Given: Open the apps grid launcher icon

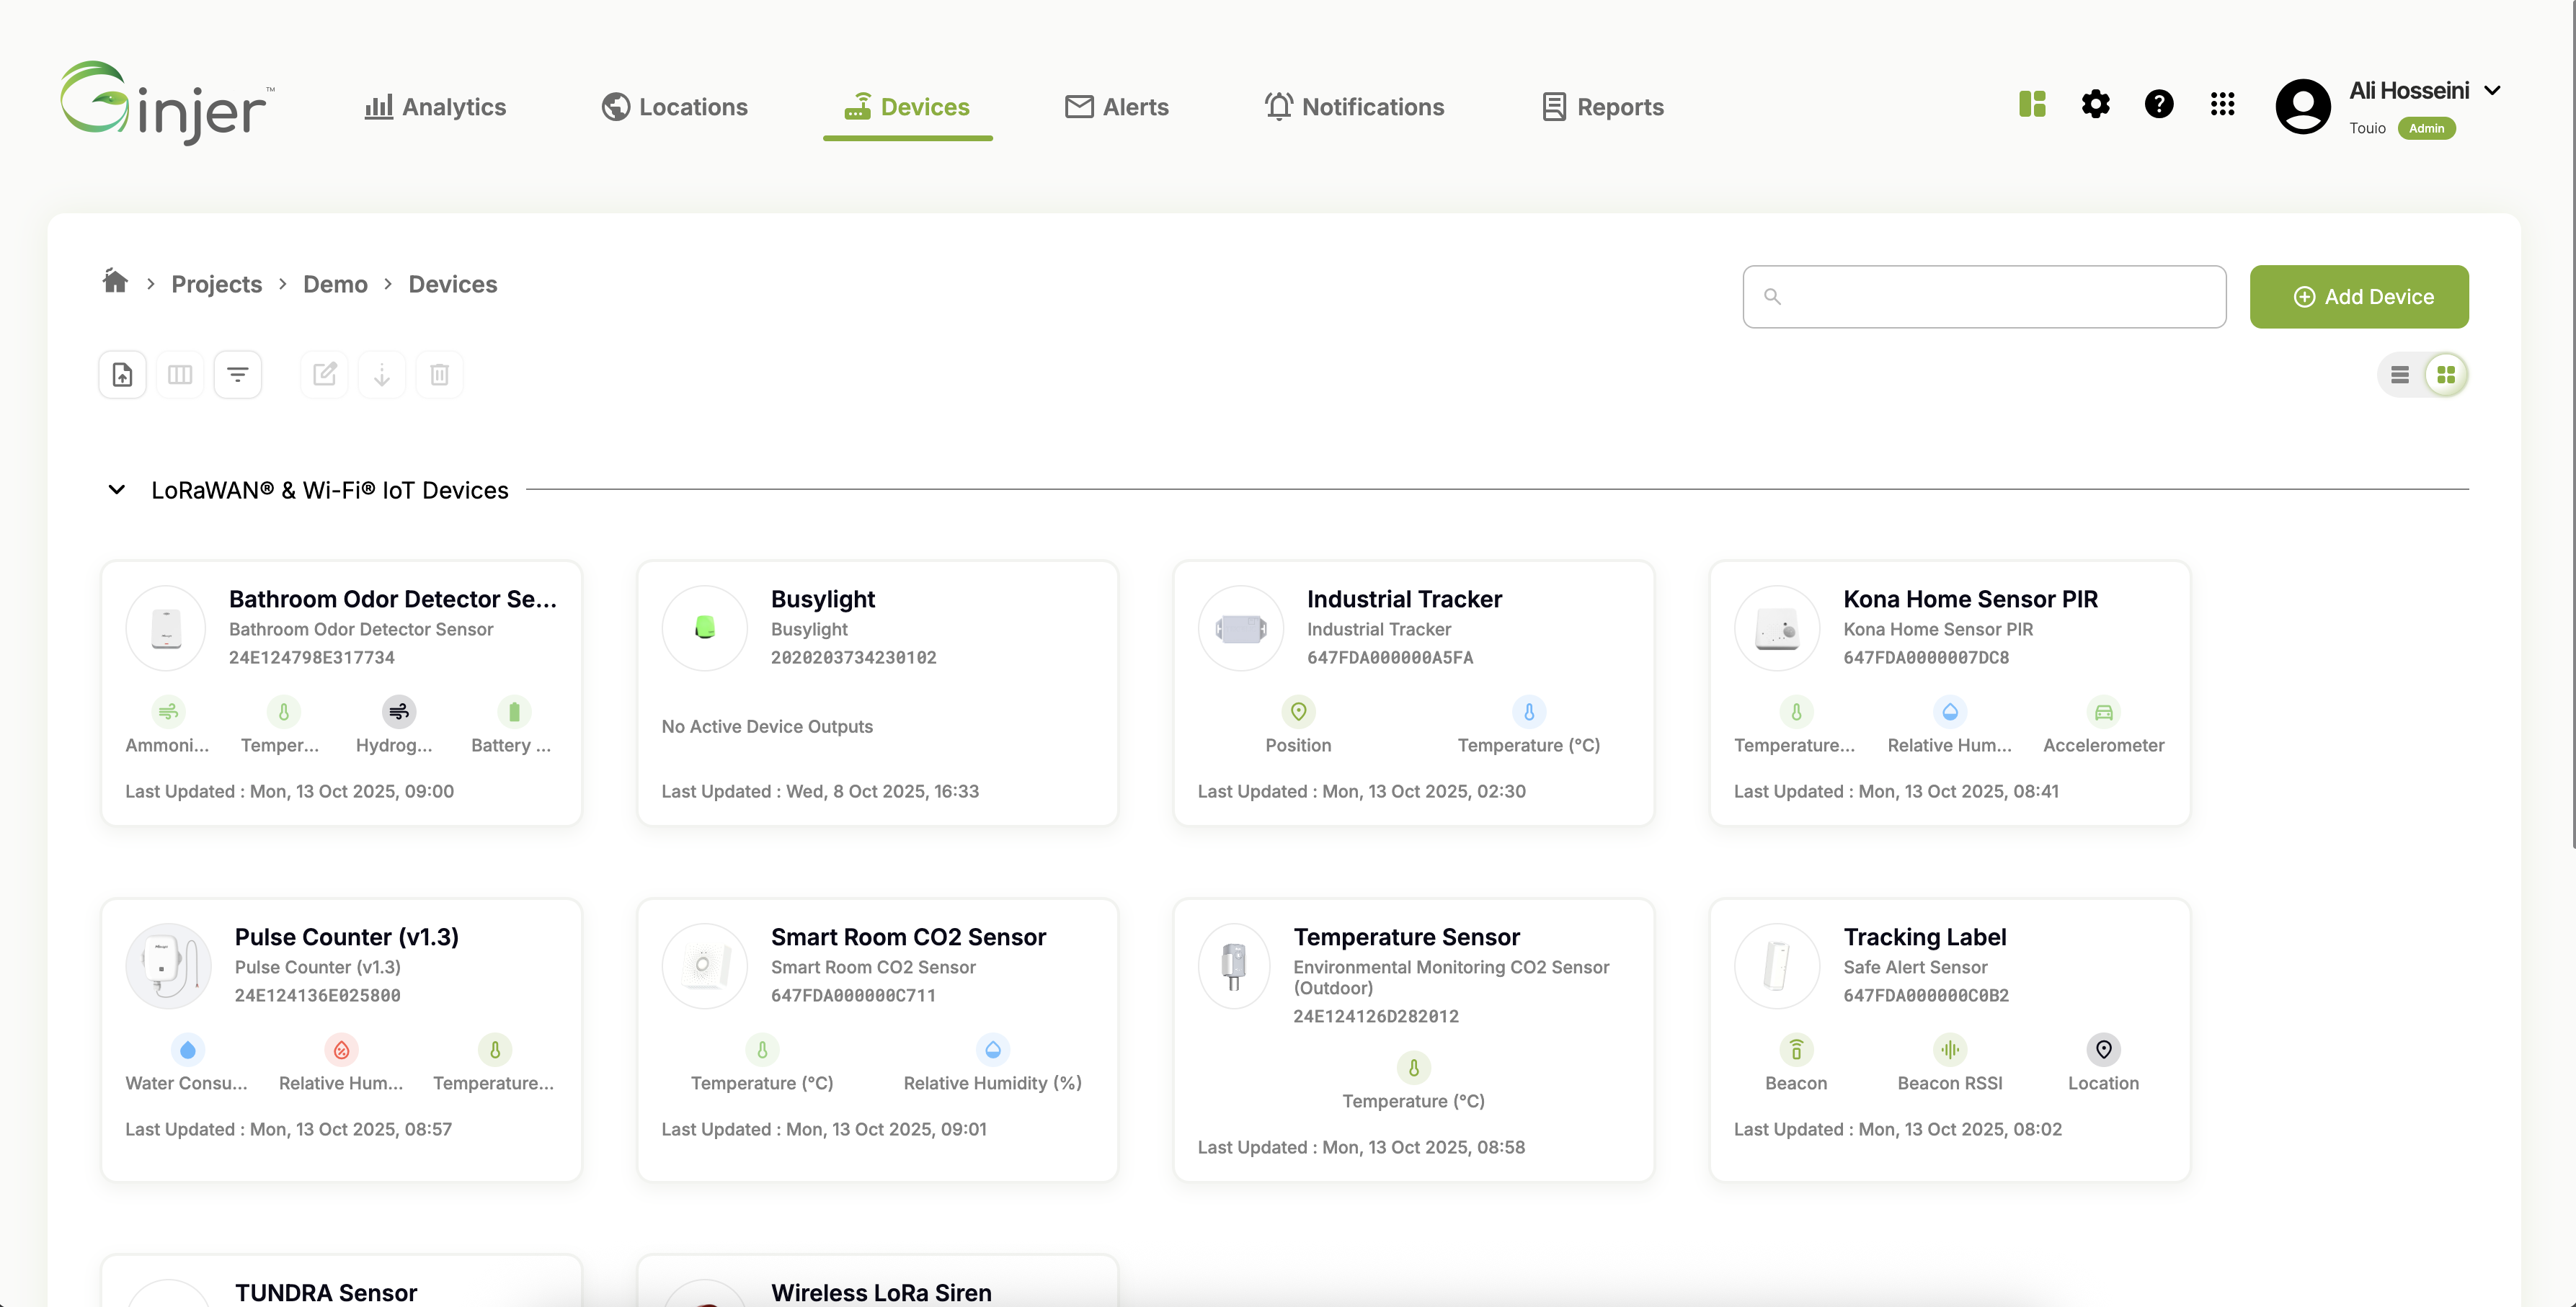Looking at the screenshot, I should tap(2222, 104).
